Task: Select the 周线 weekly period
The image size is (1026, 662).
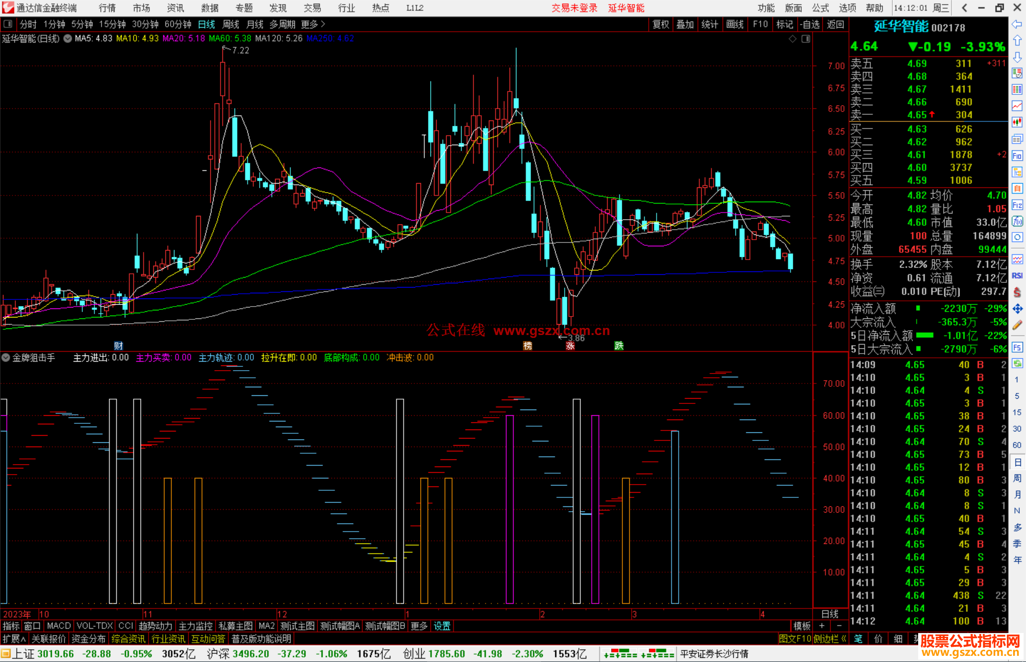Action: point(231,24)
